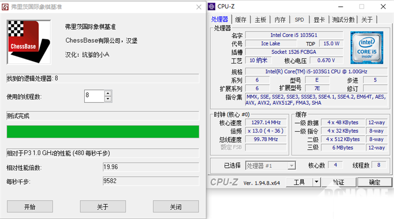Click the L2 cache 4 x 512 KBytes
This screenshot has width=394, height=219.
click(x=343, y=139)
